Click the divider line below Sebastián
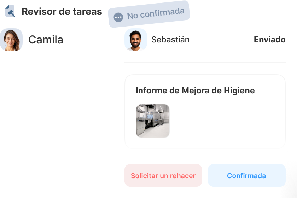This screenshot has width=297, height=198. (205, 62)
